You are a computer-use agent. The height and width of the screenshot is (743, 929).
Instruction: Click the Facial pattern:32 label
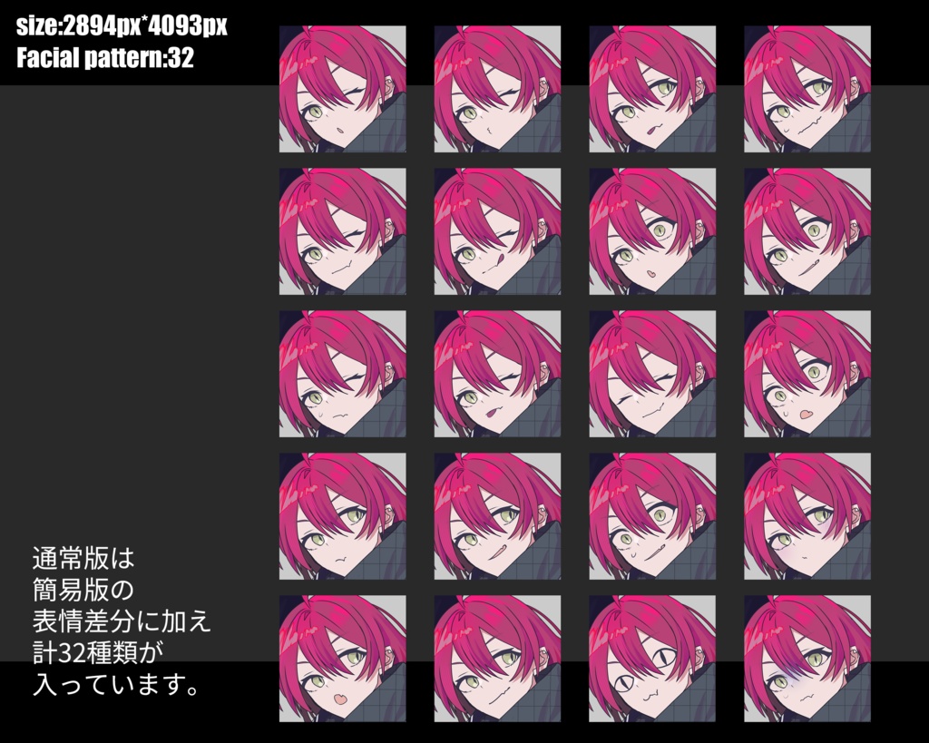point(105,57)
